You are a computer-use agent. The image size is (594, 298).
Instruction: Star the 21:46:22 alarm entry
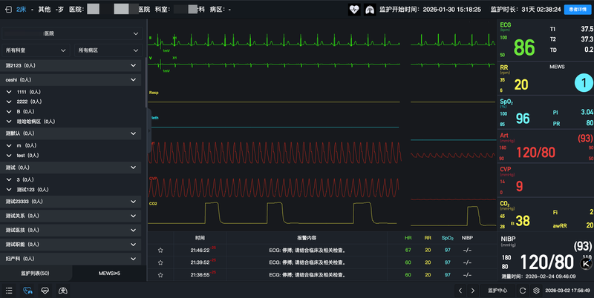pos(160,251)
